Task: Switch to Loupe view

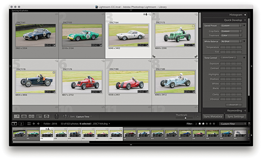Action: (24, 116)
